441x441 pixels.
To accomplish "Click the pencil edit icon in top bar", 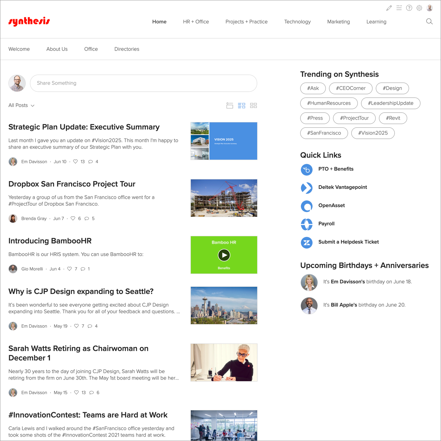I will pos(389,8).
